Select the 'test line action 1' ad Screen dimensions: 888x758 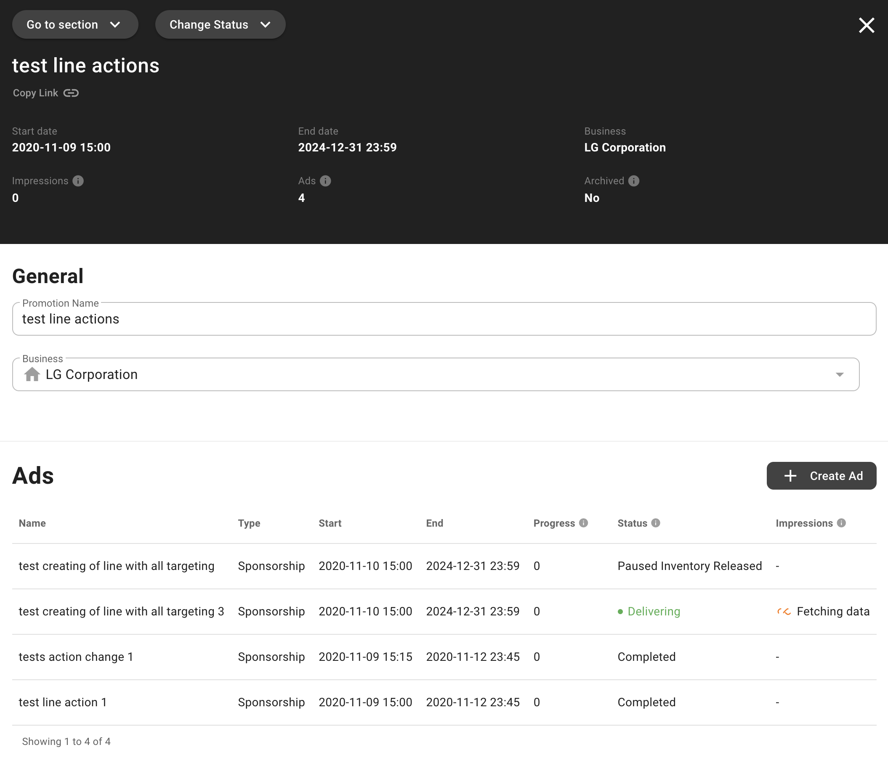[63, 702]
